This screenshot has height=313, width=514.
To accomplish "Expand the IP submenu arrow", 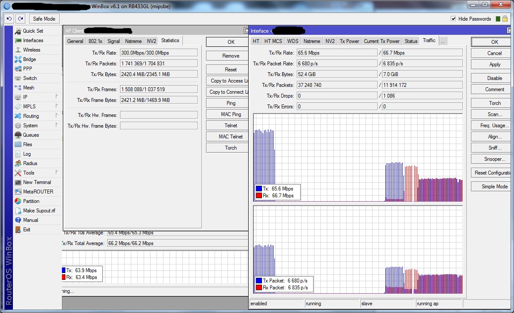I will tap(56, 97).
